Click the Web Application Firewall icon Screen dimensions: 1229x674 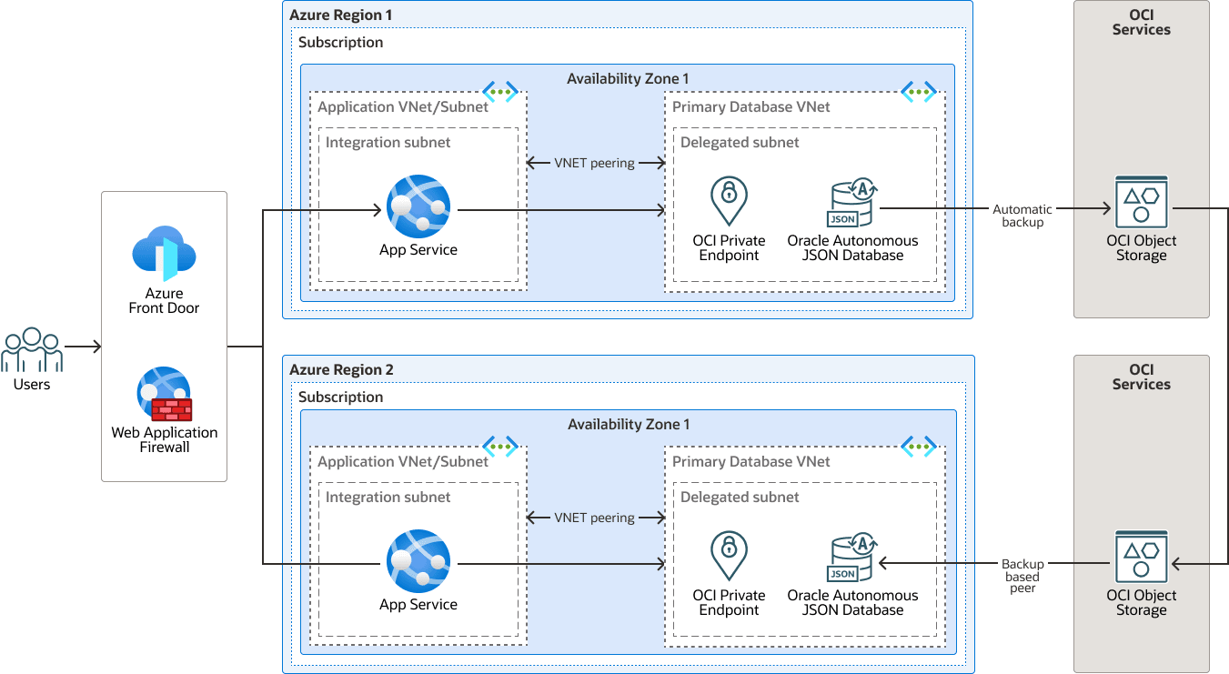point(164,393)
